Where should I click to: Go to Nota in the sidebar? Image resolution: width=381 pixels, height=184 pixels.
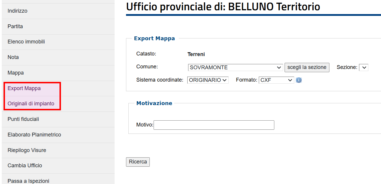[58, 58]
